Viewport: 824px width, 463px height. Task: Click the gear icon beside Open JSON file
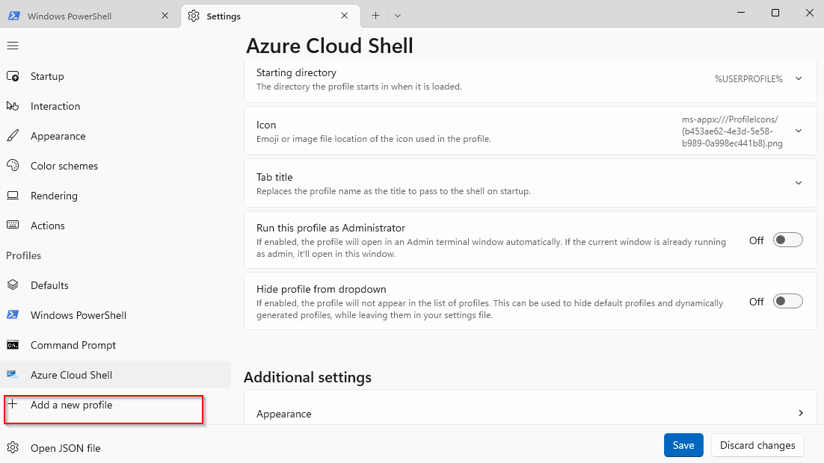(x=13, y=448)
